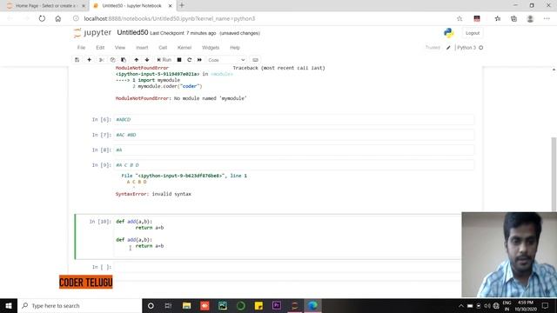The image size is (557, 313).
Task: Save notebook with the save and checkpoint icon
Action: coord(77,60)
